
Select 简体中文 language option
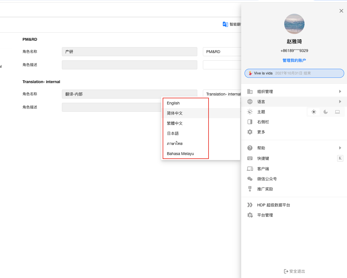coord(201,113)
